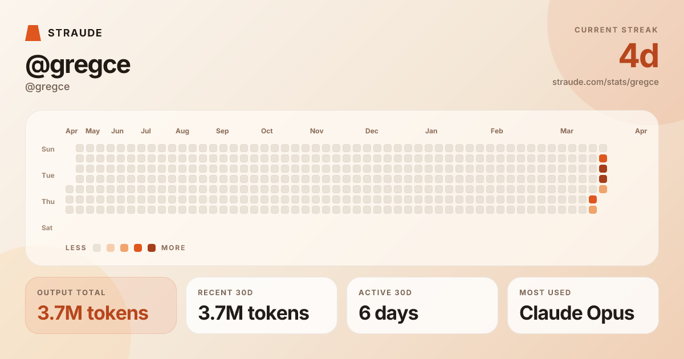Open the Output Total 3.7M tokens card
Image resolution: width=684 pixels, height=359 pixels.
[x=101, y=305]
